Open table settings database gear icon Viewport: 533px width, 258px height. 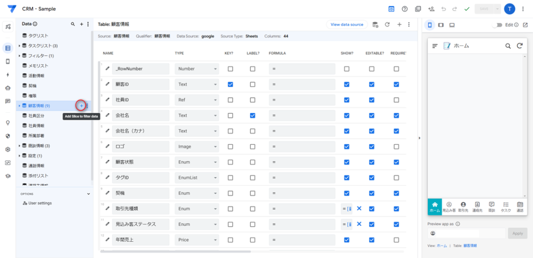375,24
